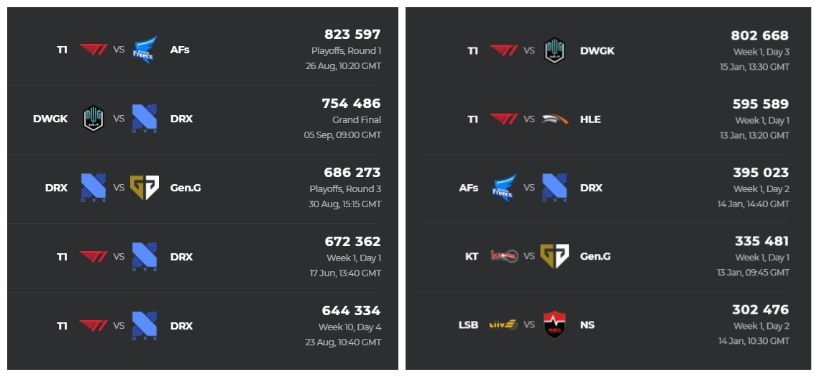Open the 595 589 viewer count for T1 vs HLE

(x=761, y=104)
